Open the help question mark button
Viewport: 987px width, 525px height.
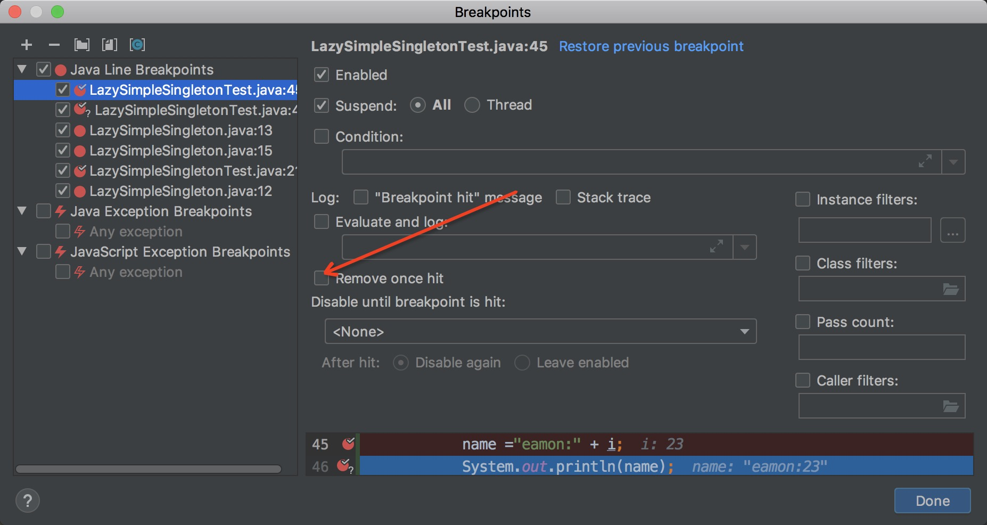[x=28, y=501]
